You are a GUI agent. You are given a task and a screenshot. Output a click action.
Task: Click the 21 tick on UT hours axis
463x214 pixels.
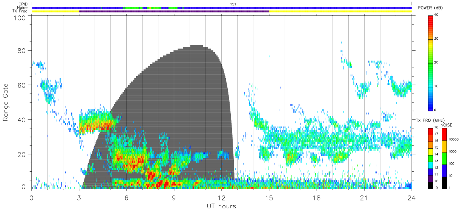tap(364, 197)
